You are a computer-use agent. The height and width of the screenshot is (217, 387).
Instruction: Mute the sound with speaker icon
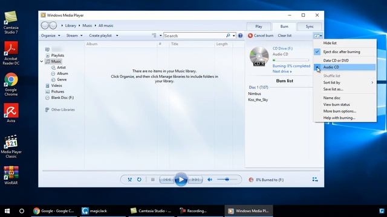(x=210, y=180)
